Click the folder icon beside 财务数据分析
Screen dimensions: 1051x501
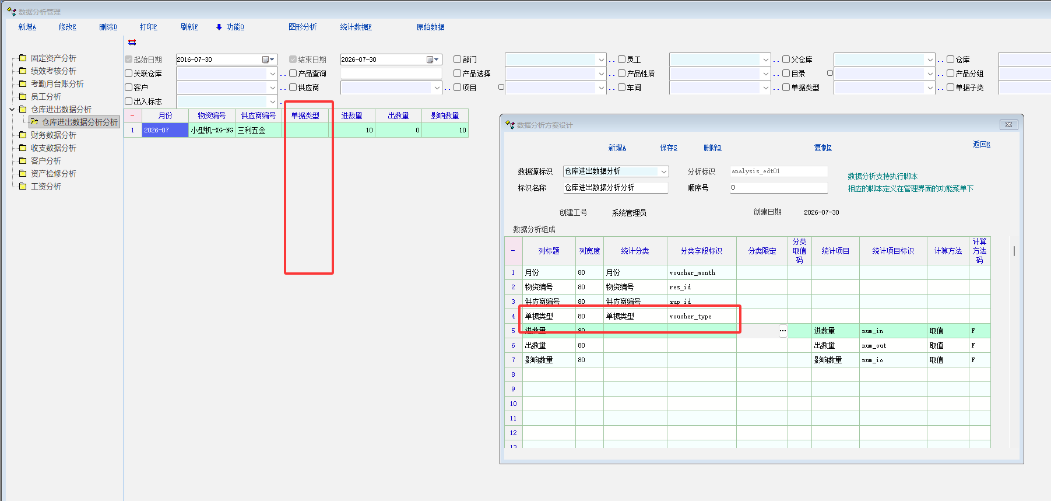tap(23, 135)
